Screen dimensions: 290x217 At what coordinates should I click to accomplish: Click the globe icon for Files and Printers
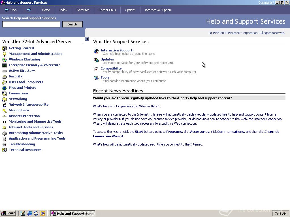(x=5, y=88)
